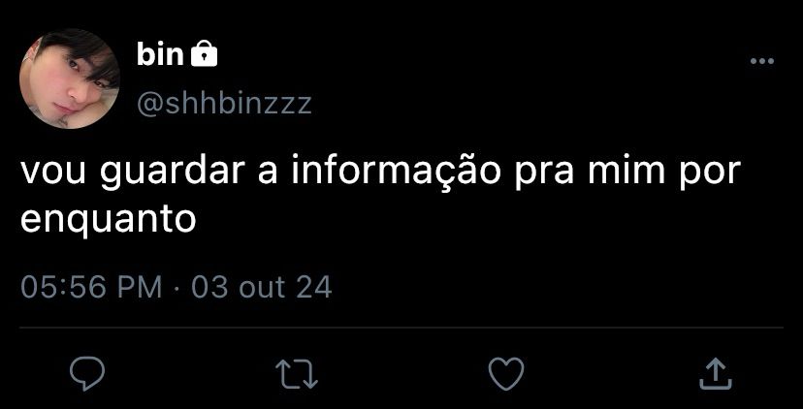This screenshot has width=803, height=409.
Task: Like the tweet with the heart icon
Action: (x=506, y=373)
